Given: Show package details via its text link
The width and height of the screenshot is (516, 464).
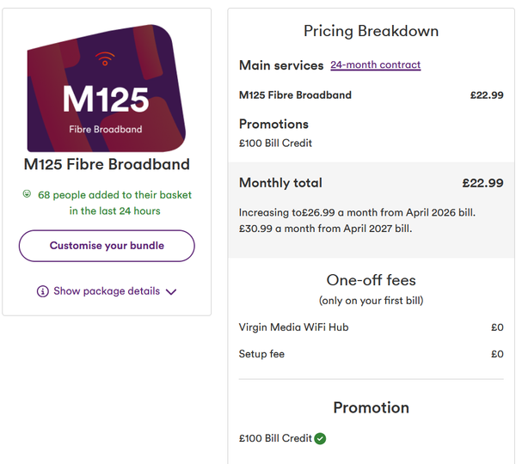Looking at the screenshot, I should click(x=107, y=291).
